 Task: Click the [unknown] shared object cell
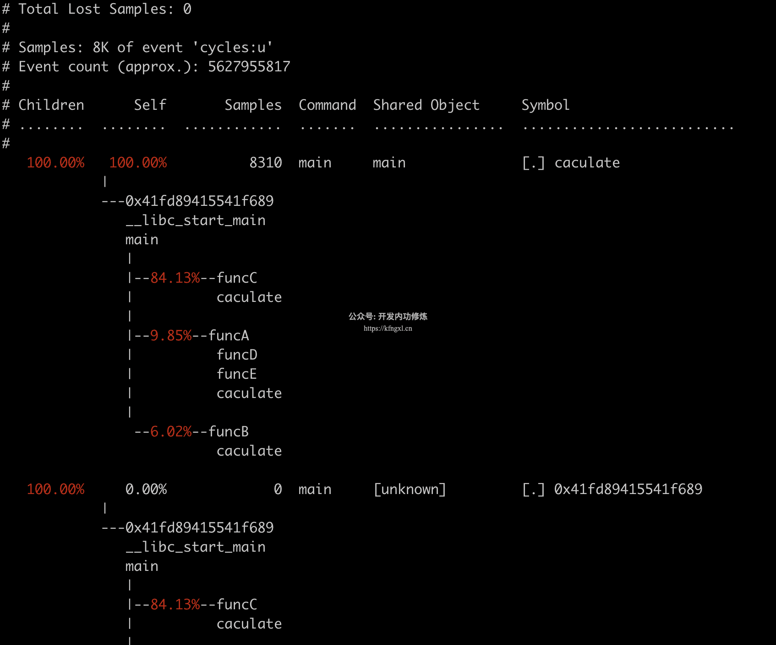point(410,489)
